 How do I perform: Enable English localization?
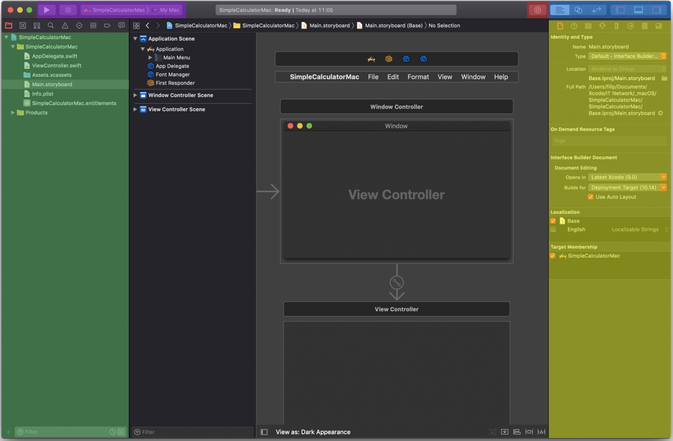553,229
